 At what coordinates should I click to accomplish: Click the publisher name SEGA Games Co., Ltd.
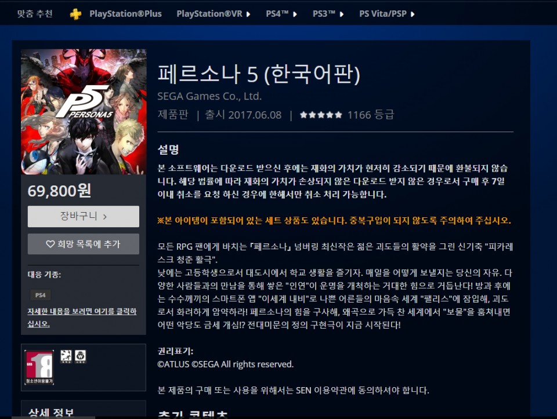209,96
